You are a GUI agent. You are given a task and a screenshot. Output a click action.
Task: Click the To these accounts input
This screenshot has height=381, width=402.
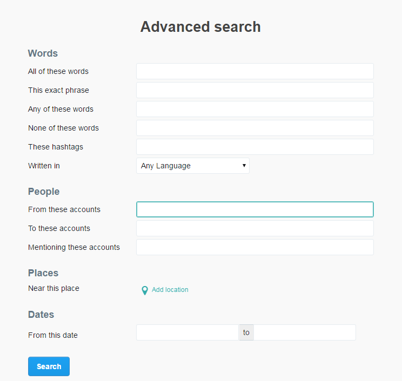[x=255, y=228]
